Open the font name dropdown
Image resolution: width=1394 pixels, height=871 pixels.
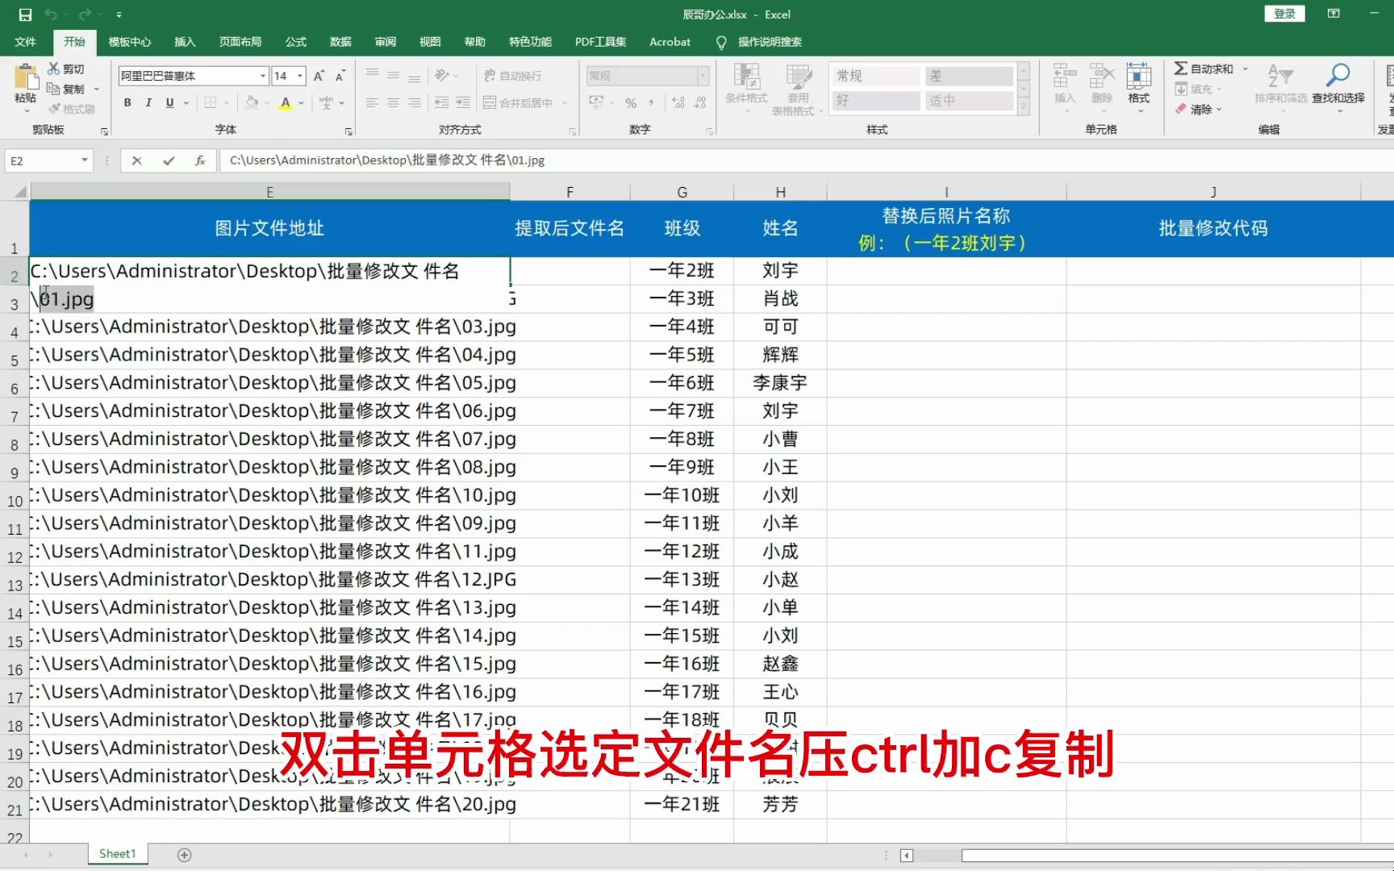[263, 75]
